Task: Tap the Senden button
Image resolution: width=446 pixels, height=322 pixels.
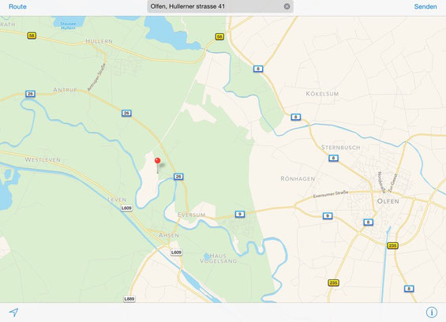Action: pyautogui.click(x=425, y=6)
